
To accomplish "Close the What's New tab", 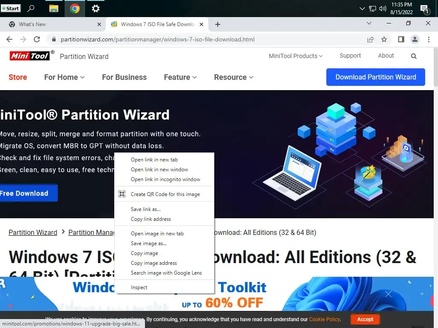I will pyautogui.click(x=99, y=24).
